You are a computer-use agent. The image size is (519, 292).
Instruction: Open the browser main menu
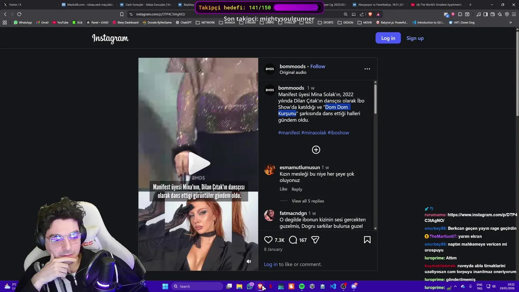(x=514, y=14)
